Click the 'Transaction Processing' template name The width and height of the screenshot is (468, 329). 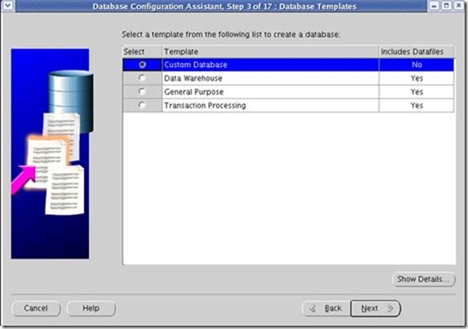coord(205,106)
